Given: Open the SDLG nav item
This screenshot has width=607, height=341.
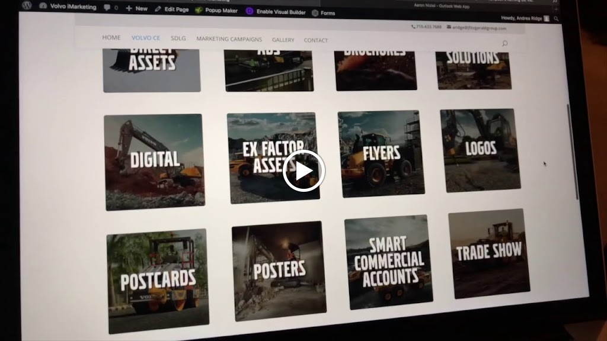Looking at the screenshot, I should [x=178, y=38].
